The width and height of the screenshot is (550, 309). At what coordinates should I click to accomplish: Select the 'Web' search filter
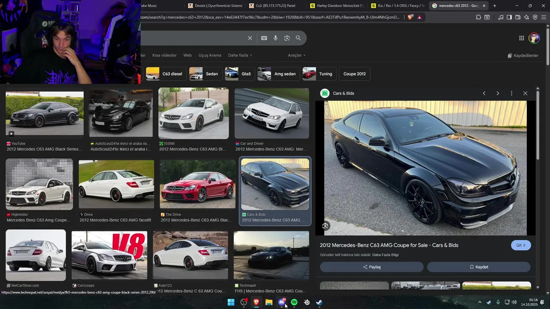click(x=187, y=55)
